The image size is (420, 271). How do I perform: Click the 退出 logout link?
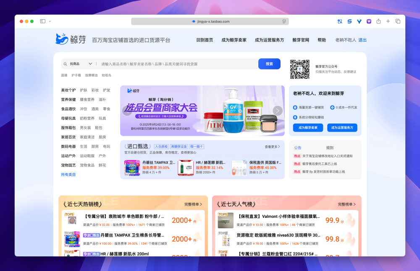[x=362, y=40]
